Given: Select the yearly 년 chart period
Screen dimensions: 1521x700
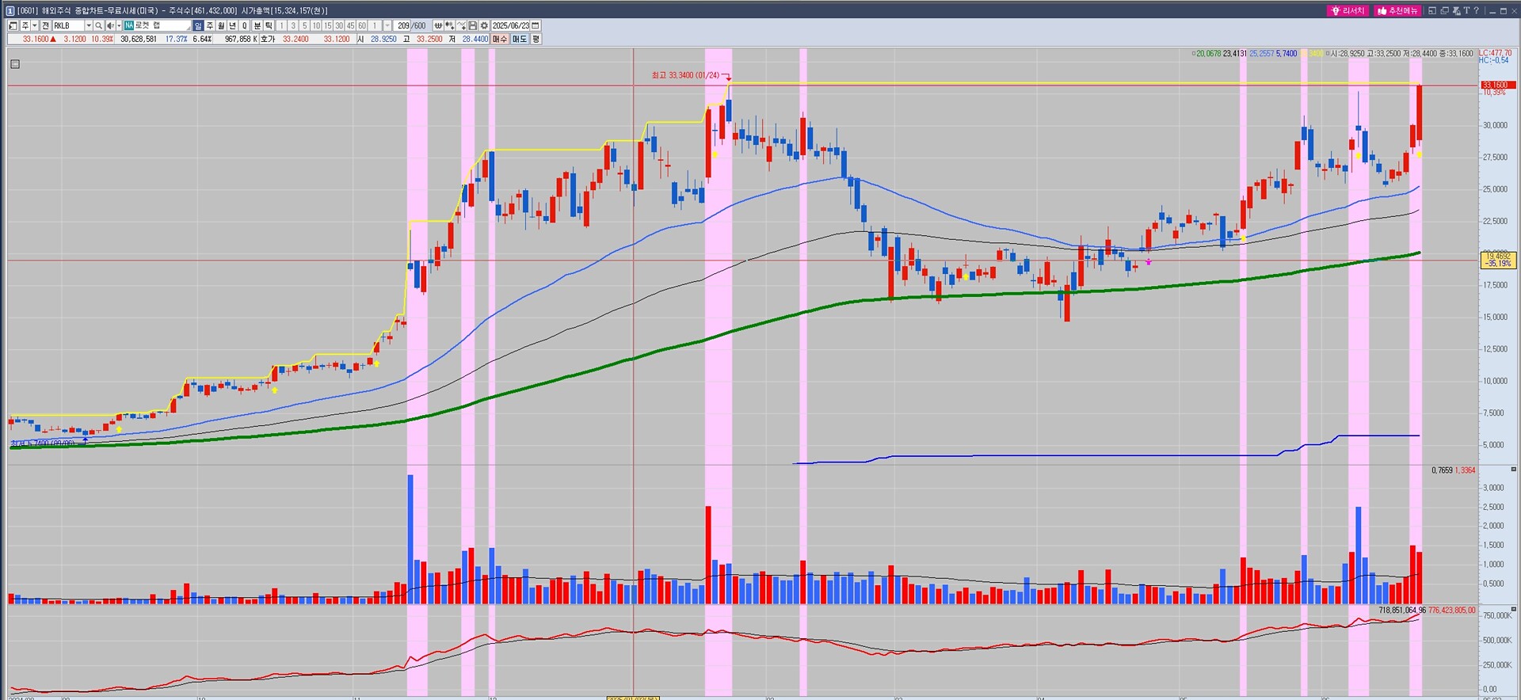Looking at the screenshot, I should tap(232, 25).
